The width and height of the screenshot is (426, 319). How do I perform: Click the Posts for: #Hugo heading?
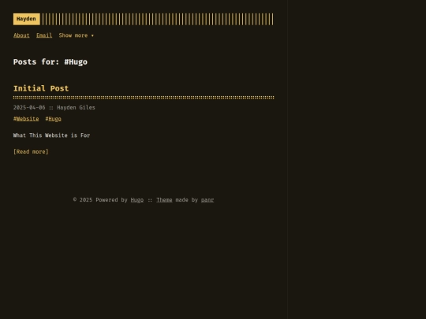point(50,62)
